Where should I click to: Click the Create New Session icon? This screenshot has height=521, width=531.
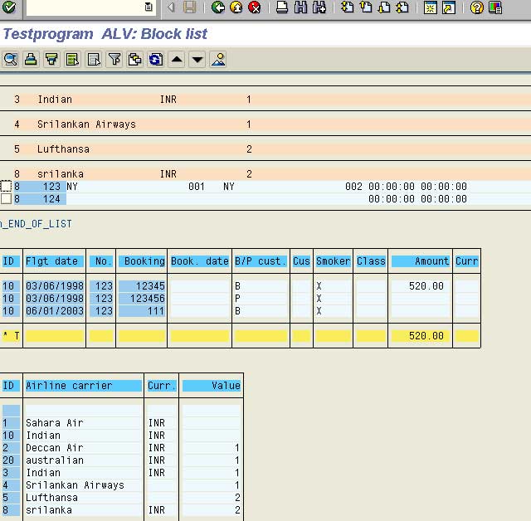(x=430, y=7)
